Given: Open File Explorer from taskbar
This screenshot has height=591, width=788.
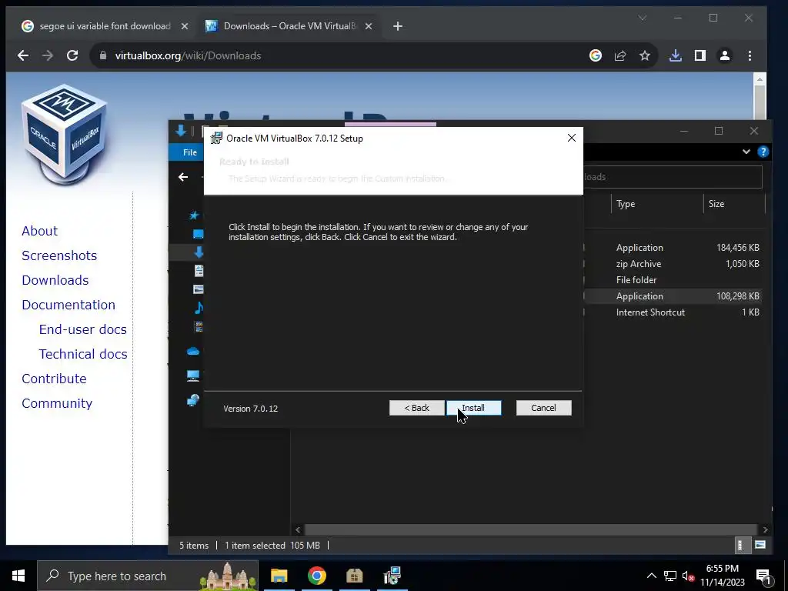Looking at the screenshot, I should click(x=279, y=576).
